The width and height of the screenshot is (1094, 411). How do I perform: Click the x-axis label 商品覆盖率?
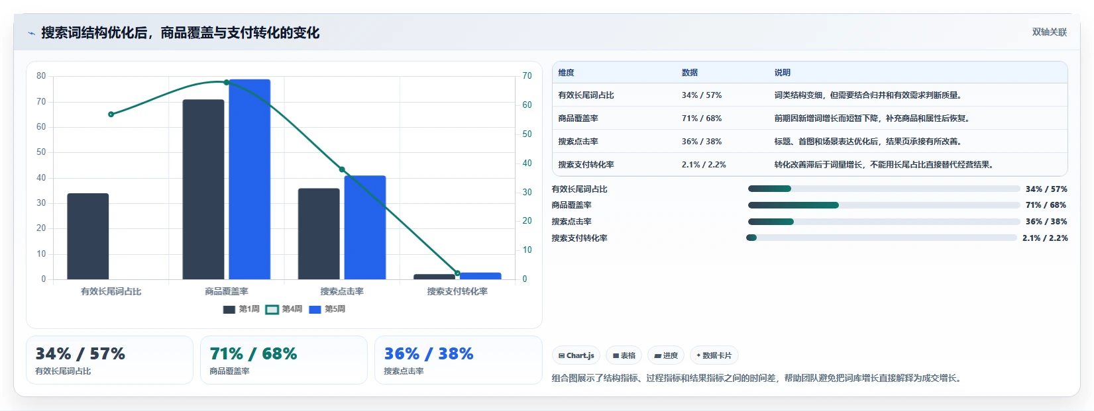click(227, 291)
